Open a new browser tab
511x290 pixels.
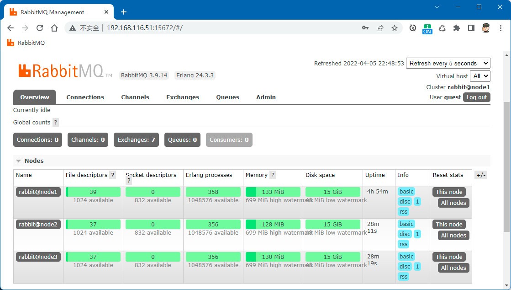[x=123, y=12]
